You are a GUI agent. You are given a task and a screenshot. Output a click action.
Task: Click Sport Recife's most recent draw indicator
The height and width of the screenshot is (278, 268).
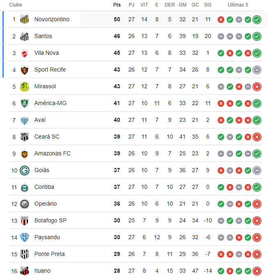click(x=257, y=69)
